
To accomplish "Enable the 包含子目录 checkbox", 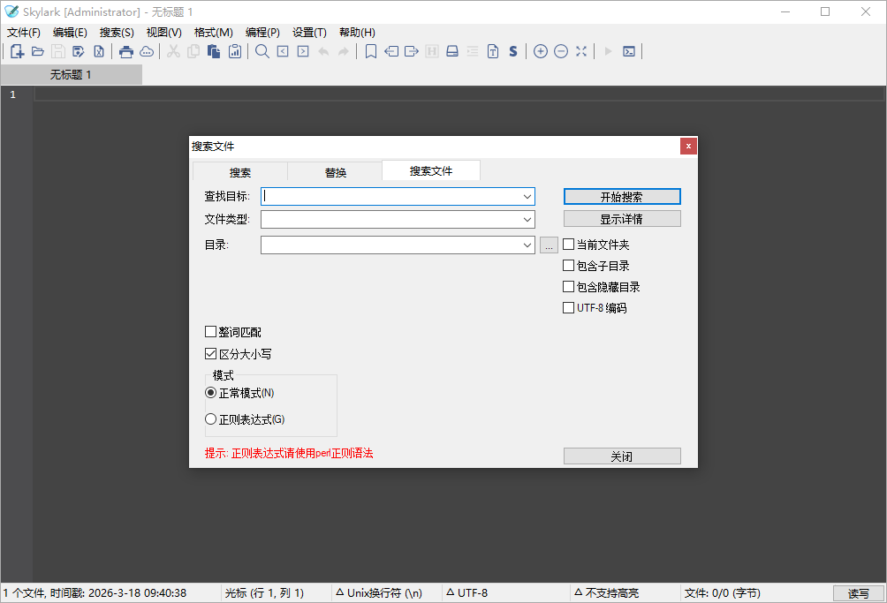I will click(x=568, y=265).
